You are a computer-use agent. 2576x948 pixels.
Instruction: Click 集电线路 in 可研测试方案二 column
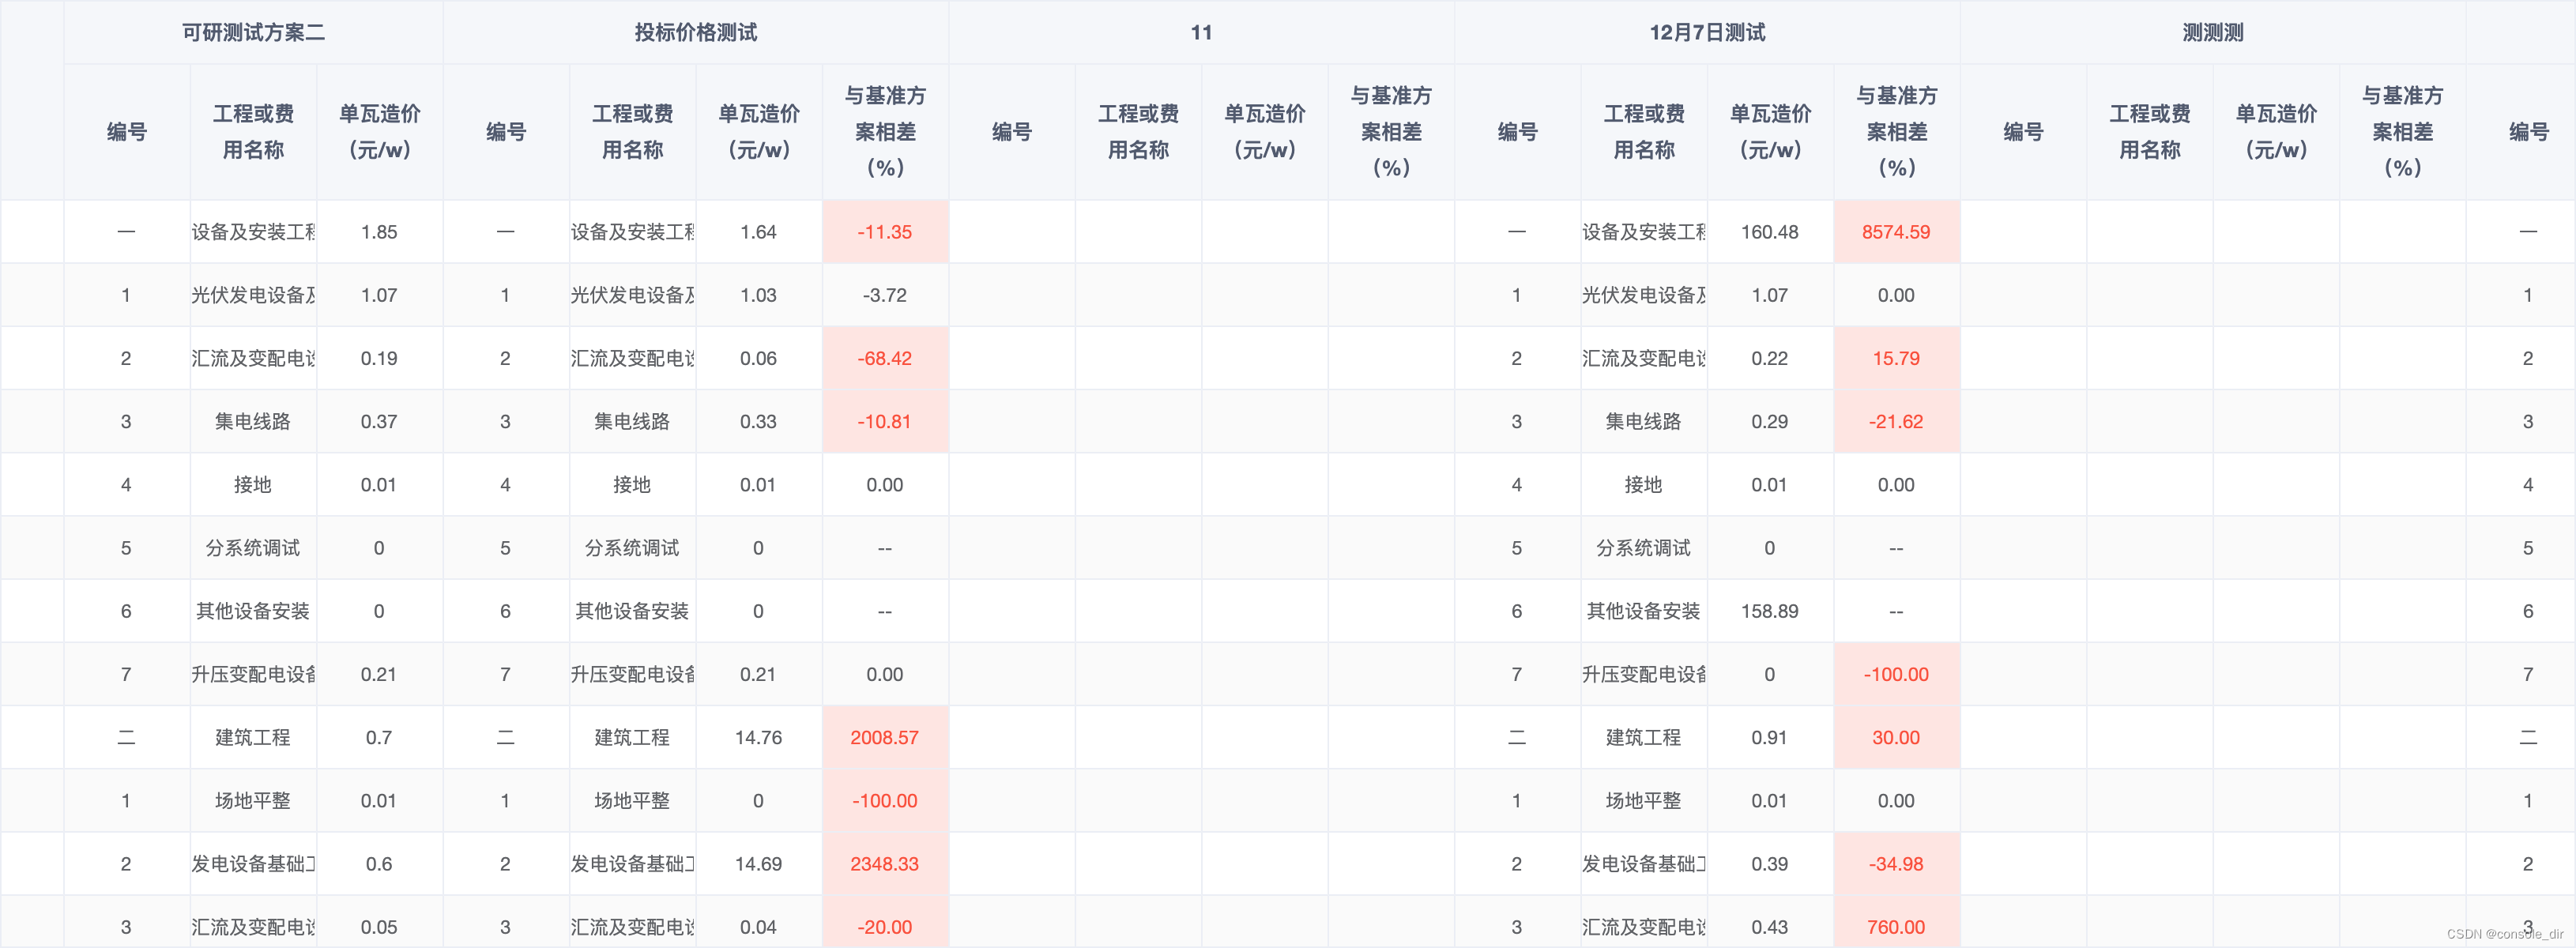click(x=252, y=422)
